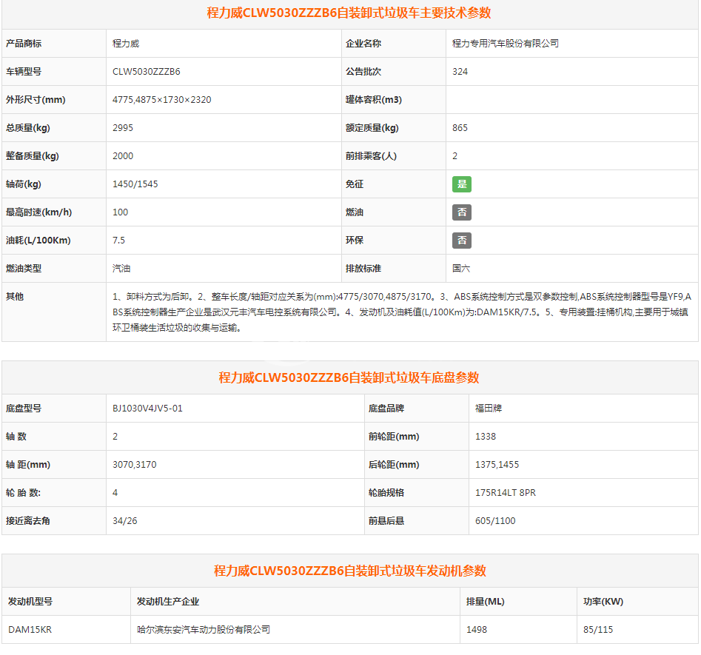Click the 轴荷 value 1450/1545

tap(135, 184)
